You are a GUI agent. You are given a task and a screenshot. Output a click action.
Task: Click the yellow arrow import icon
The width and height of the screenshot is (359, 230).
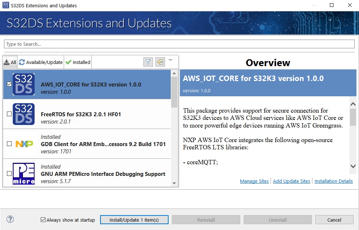[160, 62]
